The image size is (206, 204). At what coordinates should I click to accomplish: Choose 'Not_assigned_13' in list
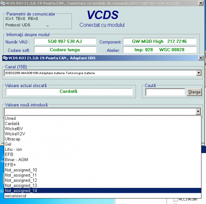click(103, 185)
